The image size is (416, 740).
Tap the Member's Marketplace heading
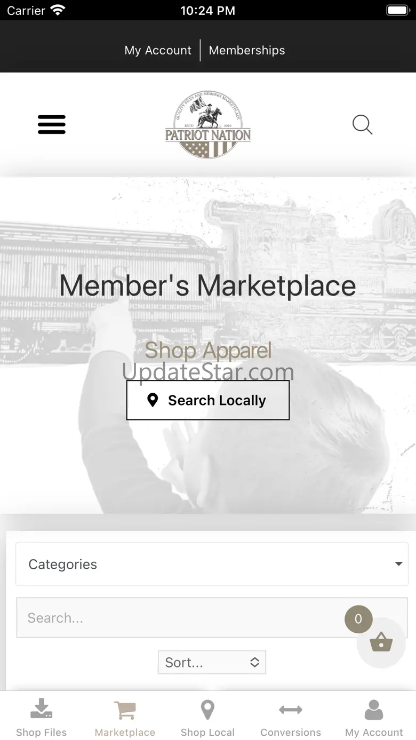[x=208, y=285]
